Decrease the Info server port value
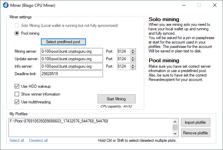Screen dimensions: 223x150 tap(133, 68)
